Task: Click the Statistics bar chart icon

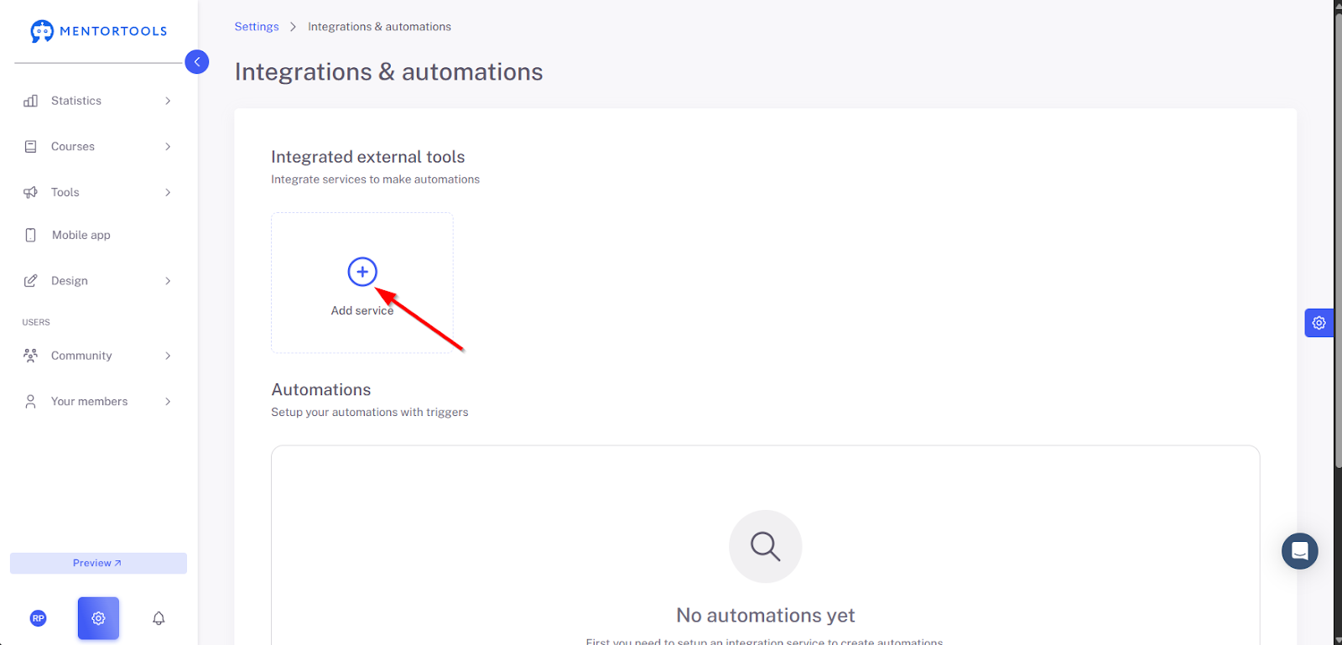Action: (x=31, y=101)
